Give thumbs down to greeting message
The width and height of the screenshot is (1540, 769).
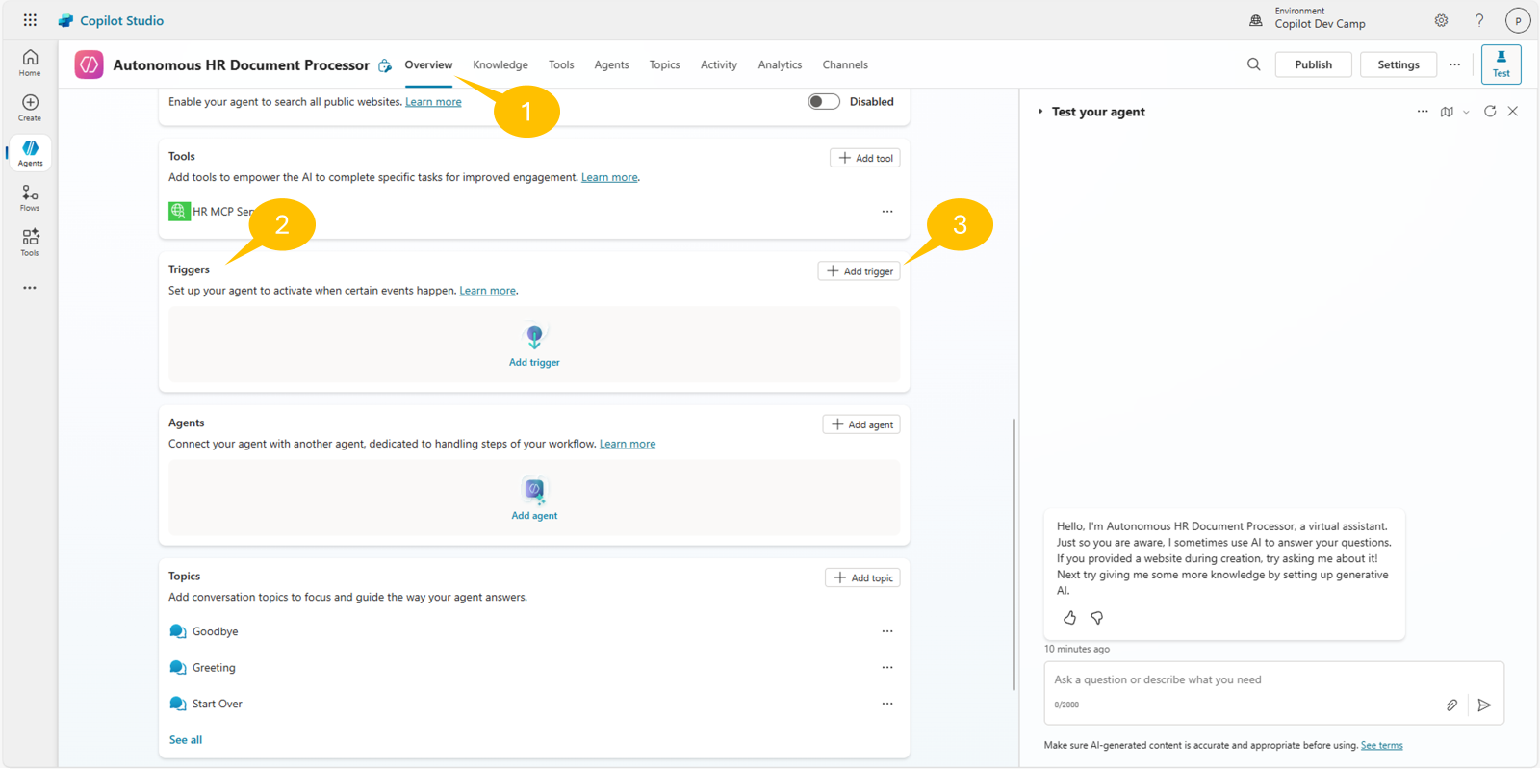pos(1096,618)
